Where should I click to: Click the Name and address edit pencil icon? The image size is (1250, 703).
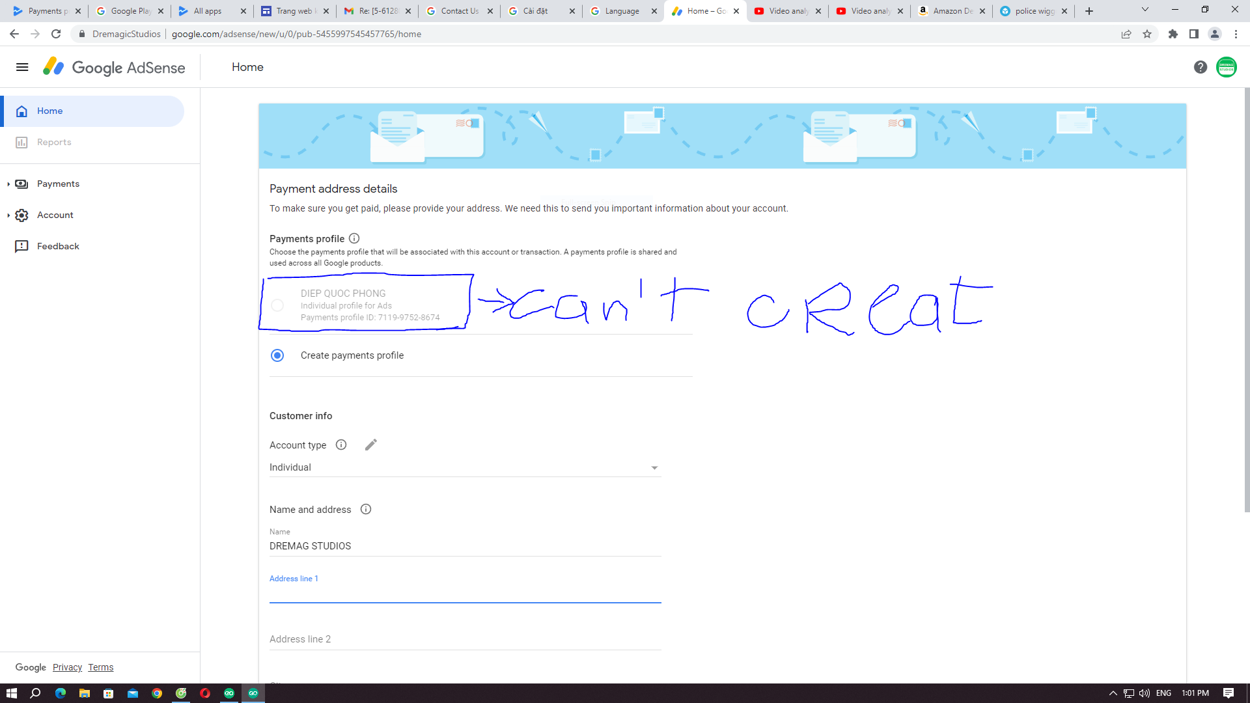370,445
